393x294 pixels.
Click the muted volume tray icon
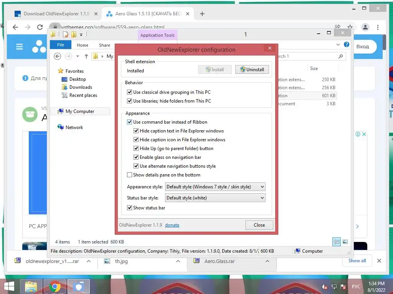click(324, 287)
